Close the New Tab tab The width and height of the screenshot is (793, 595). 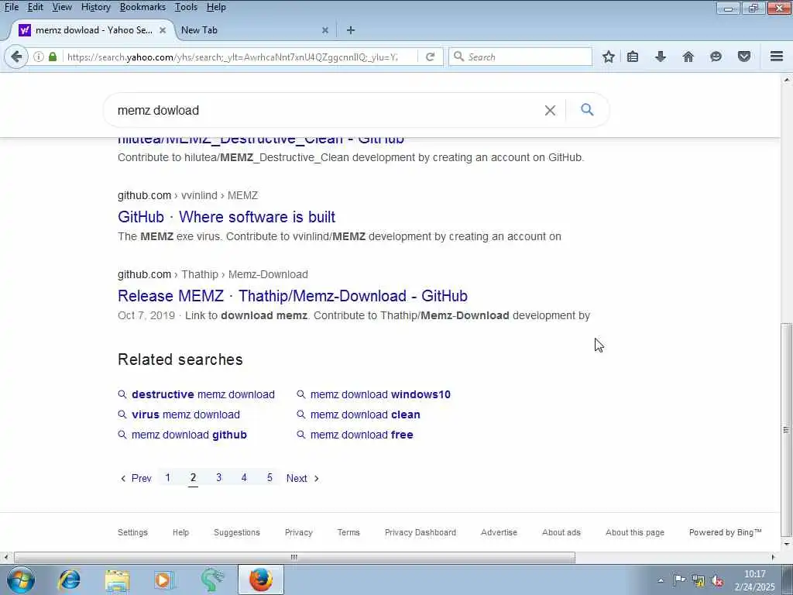325,30
